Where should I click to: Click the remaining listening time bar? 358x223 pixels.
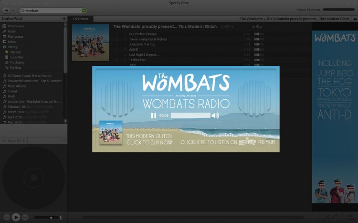(339, 10)
